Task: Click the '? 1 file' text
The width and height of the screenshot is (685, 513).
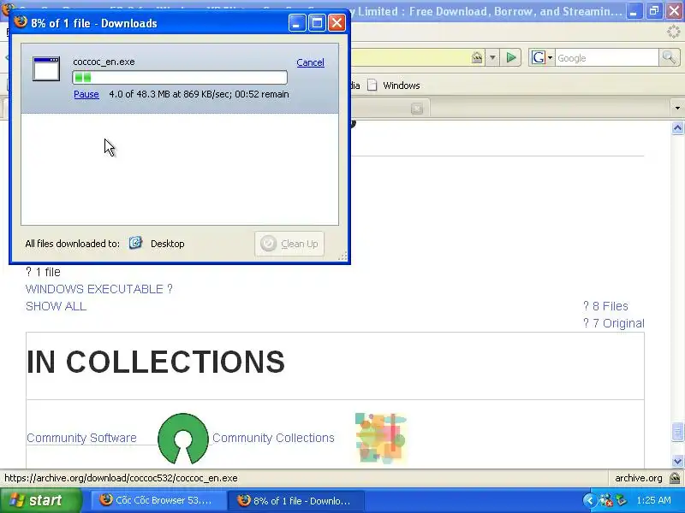Action: [x=43, y=272]
